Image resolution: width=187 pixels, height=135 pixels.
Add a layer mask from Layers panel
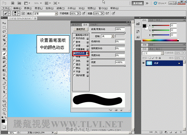pyautogui.click(x=161, y=132)
